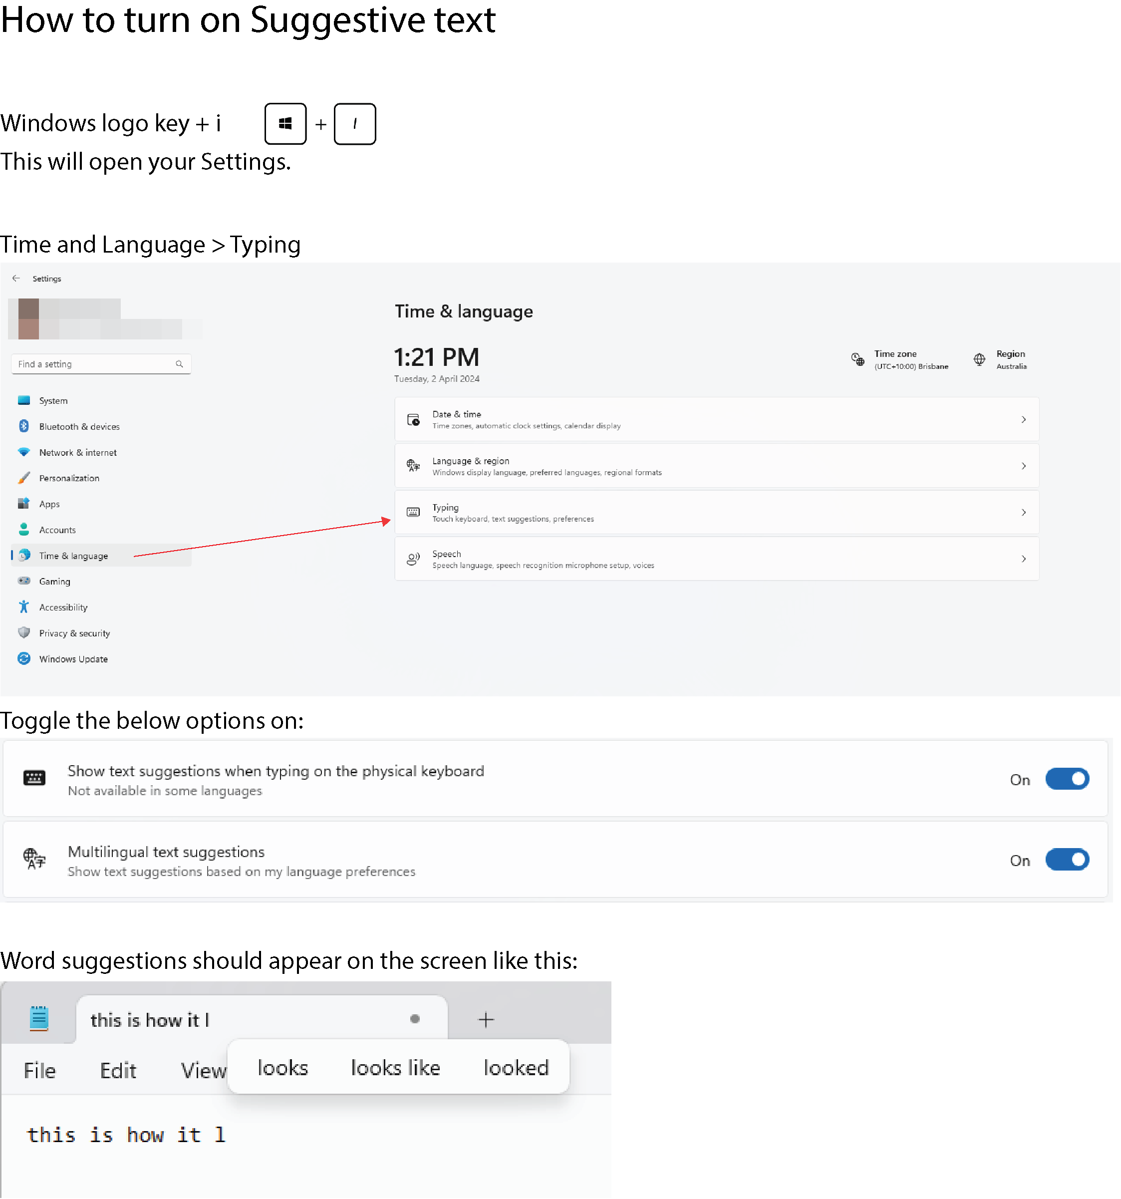Open the Notepad Edit menu

pyautogui.click(x=118, y=1071)
